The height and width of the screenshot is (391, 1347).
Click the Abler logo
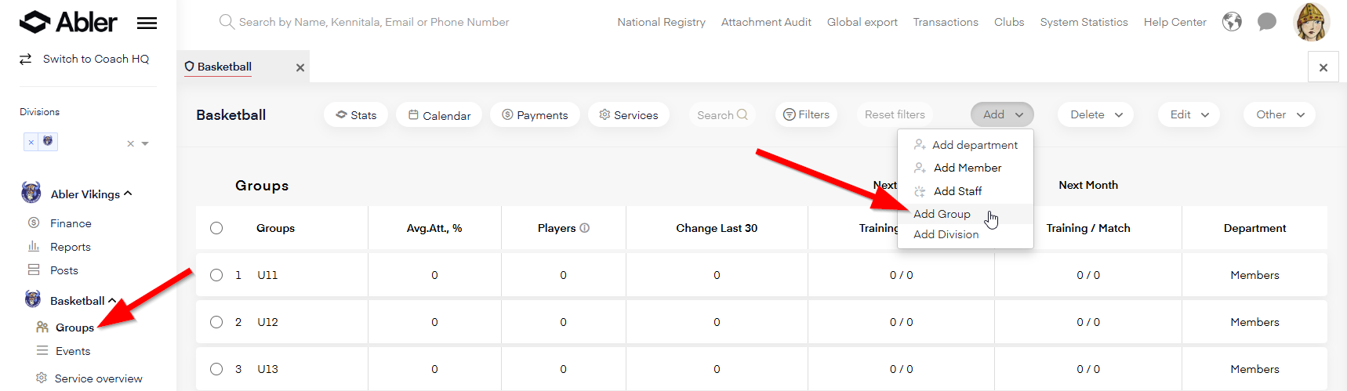68,22
